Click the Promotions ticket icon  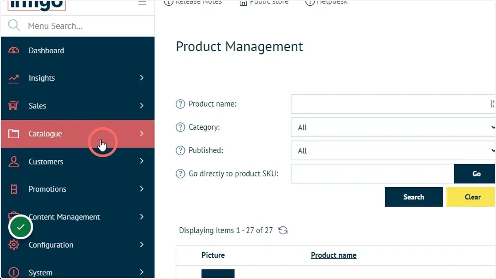(14, 189)
